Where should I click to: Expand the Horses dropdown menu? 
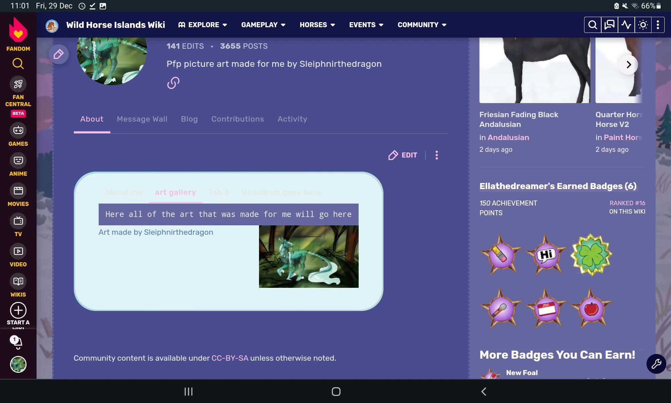click(317, 25)
